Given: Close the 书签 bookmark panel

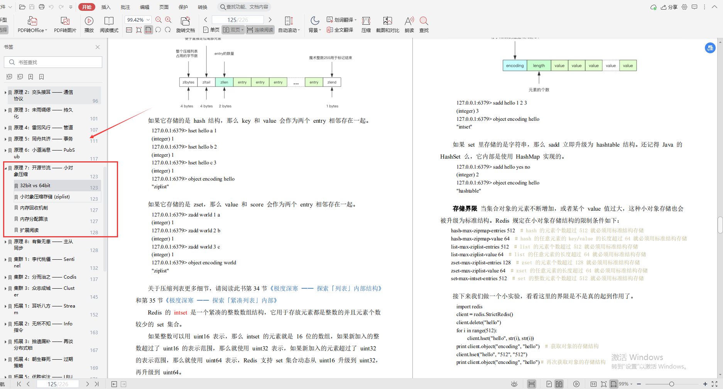Looking at the screenshot, I should (98, 47).
